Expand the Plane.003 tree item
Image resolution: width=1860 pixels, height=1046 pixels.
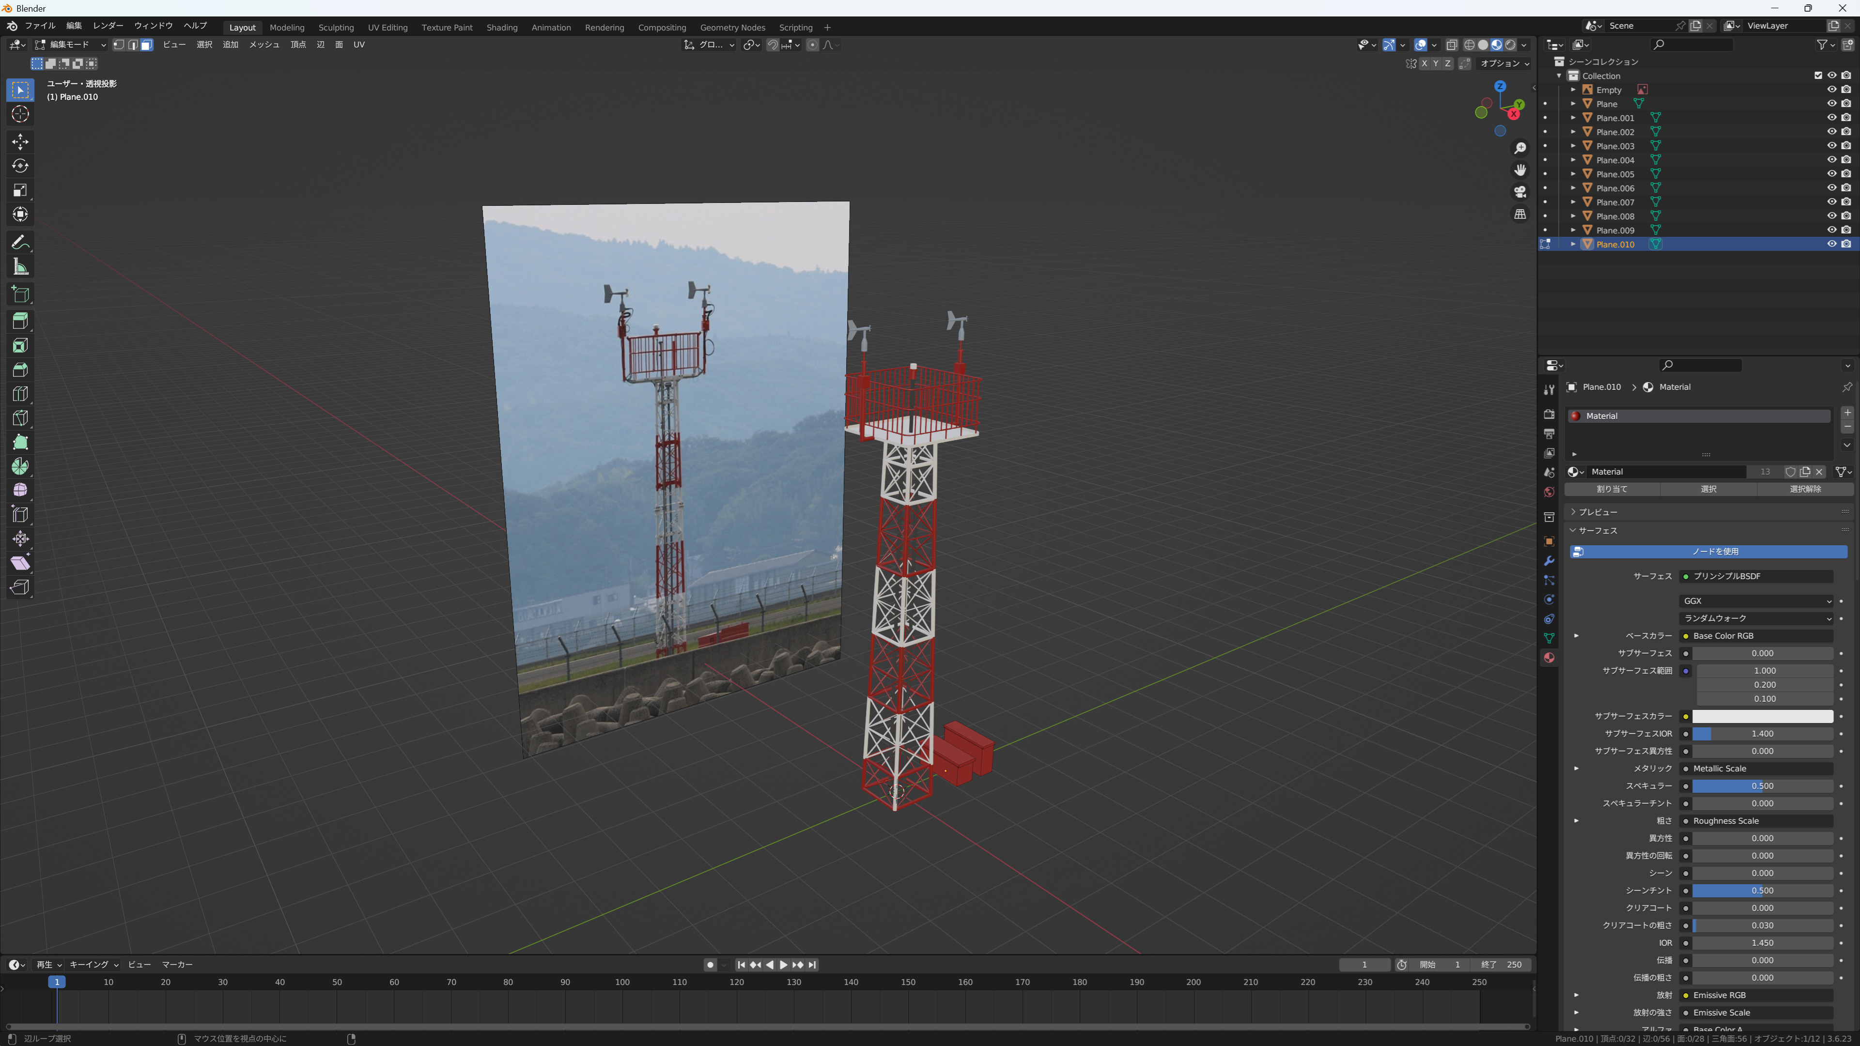point(1573,146)
